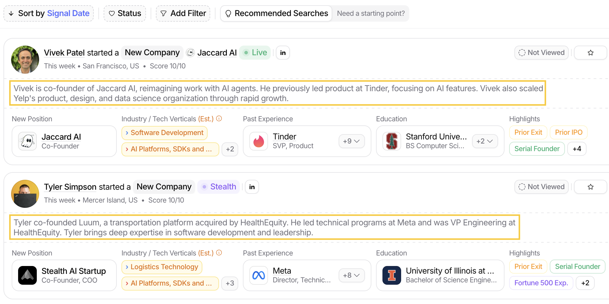The height and width of the screenshot is (304, 609).
Task: Toggle Not Viewed status on Tyler Simpson
Action: point(541,187)
